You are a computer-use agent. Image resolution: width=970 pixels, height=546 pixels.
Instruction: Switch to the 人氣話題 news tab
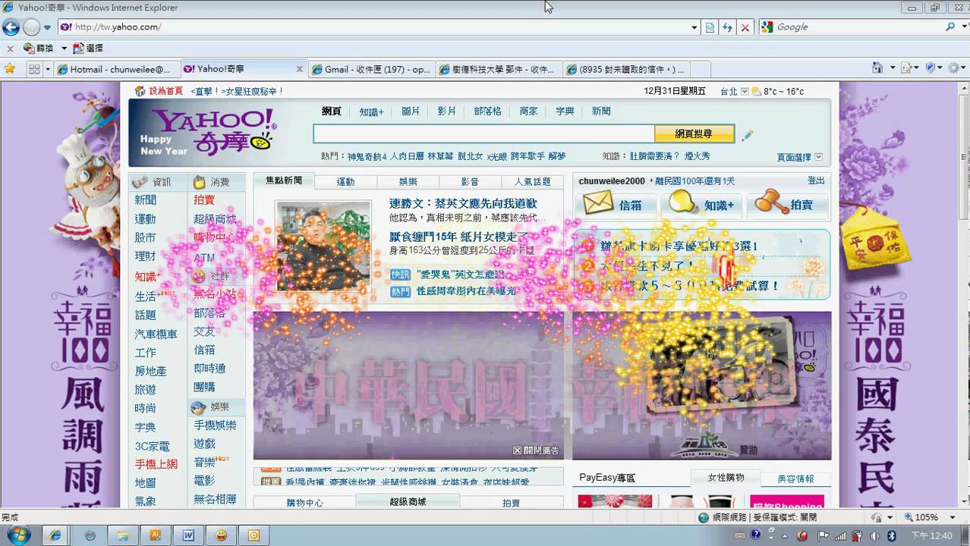[532, 182]
